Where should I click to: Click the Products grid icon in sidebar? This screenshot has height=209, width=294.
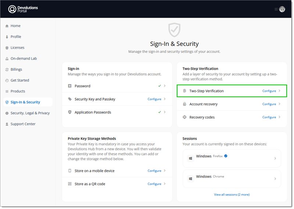tap(7, 91)
